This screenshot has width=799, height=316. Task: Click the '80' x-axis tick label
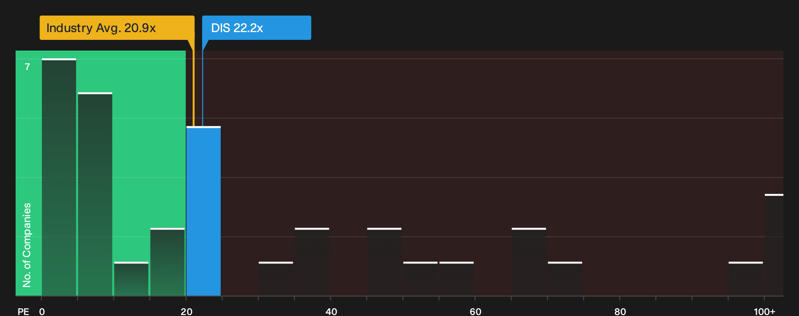point(620,312)
